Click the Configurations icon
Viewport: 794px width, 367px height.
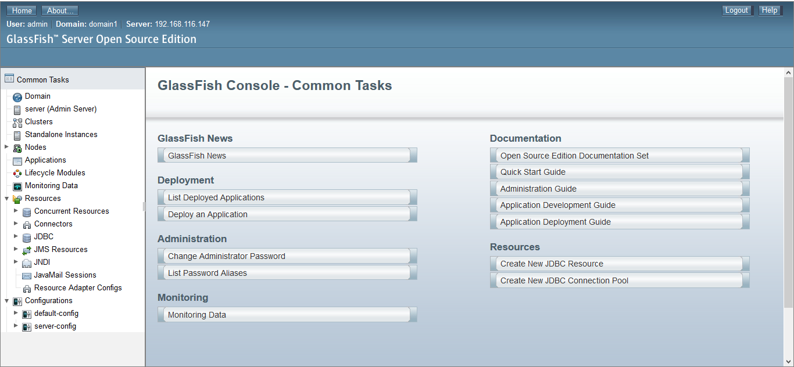tap(17, 301)
